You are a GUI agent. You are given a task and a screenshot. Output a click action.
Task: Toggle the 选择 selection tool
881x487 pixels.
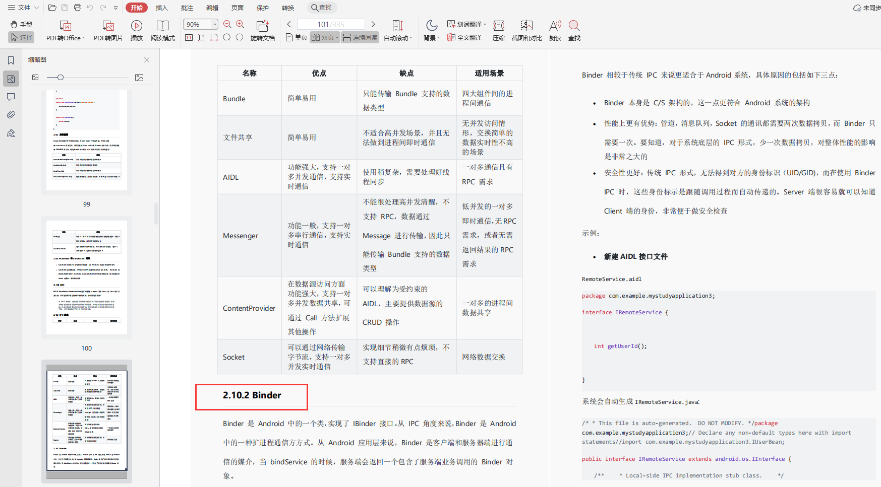point(21,37)
